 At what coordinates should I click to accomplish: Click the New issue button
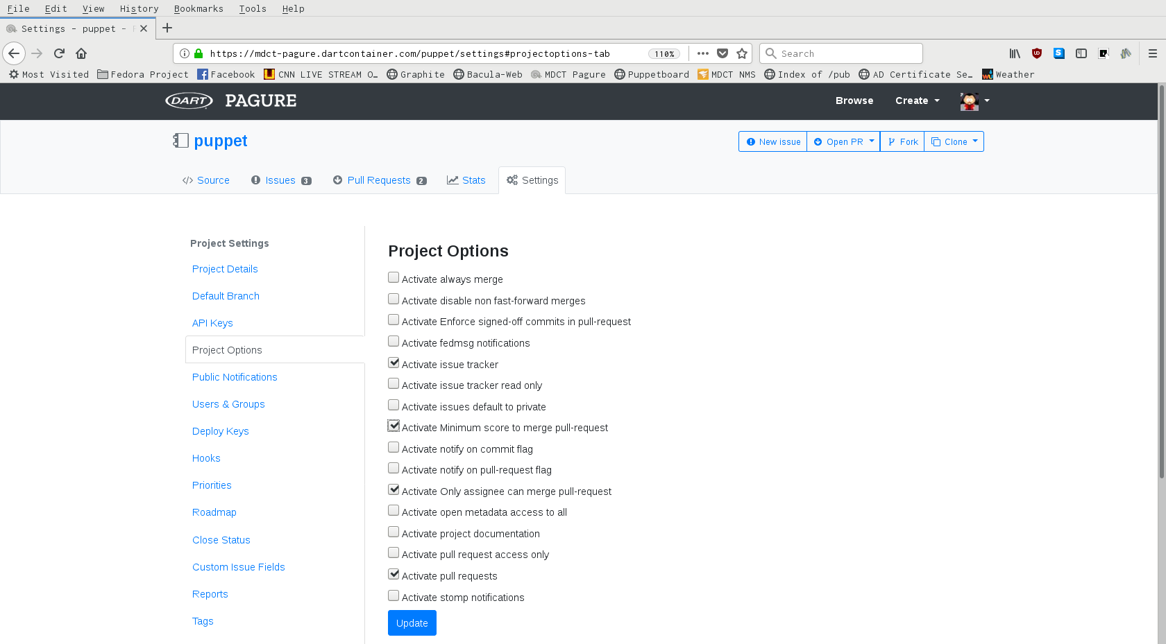point(773,141)
